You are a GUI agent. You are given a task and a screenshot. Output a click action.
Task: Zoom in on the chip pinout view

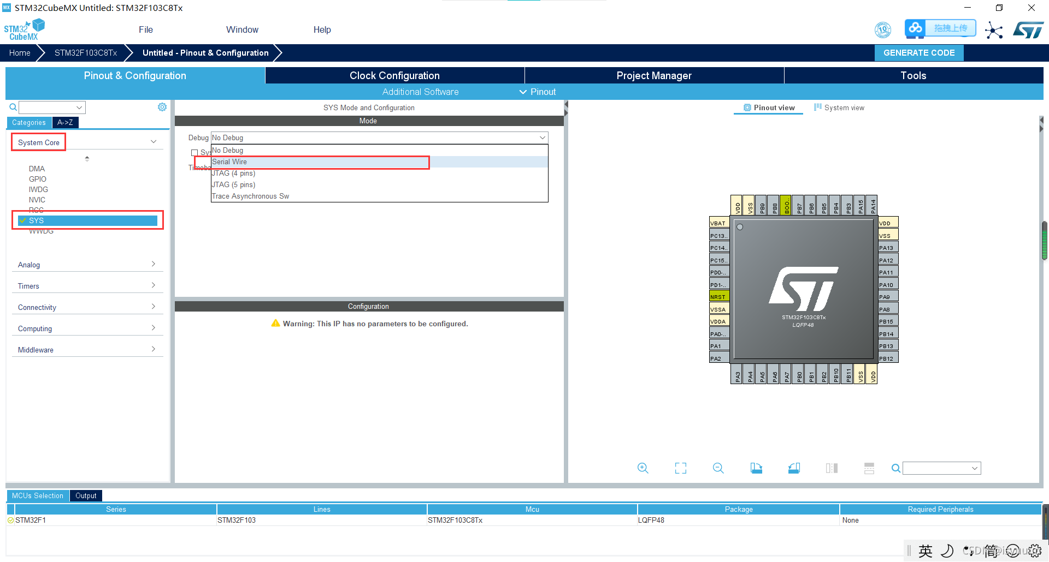pyautogui.click(x=643, y=468)
